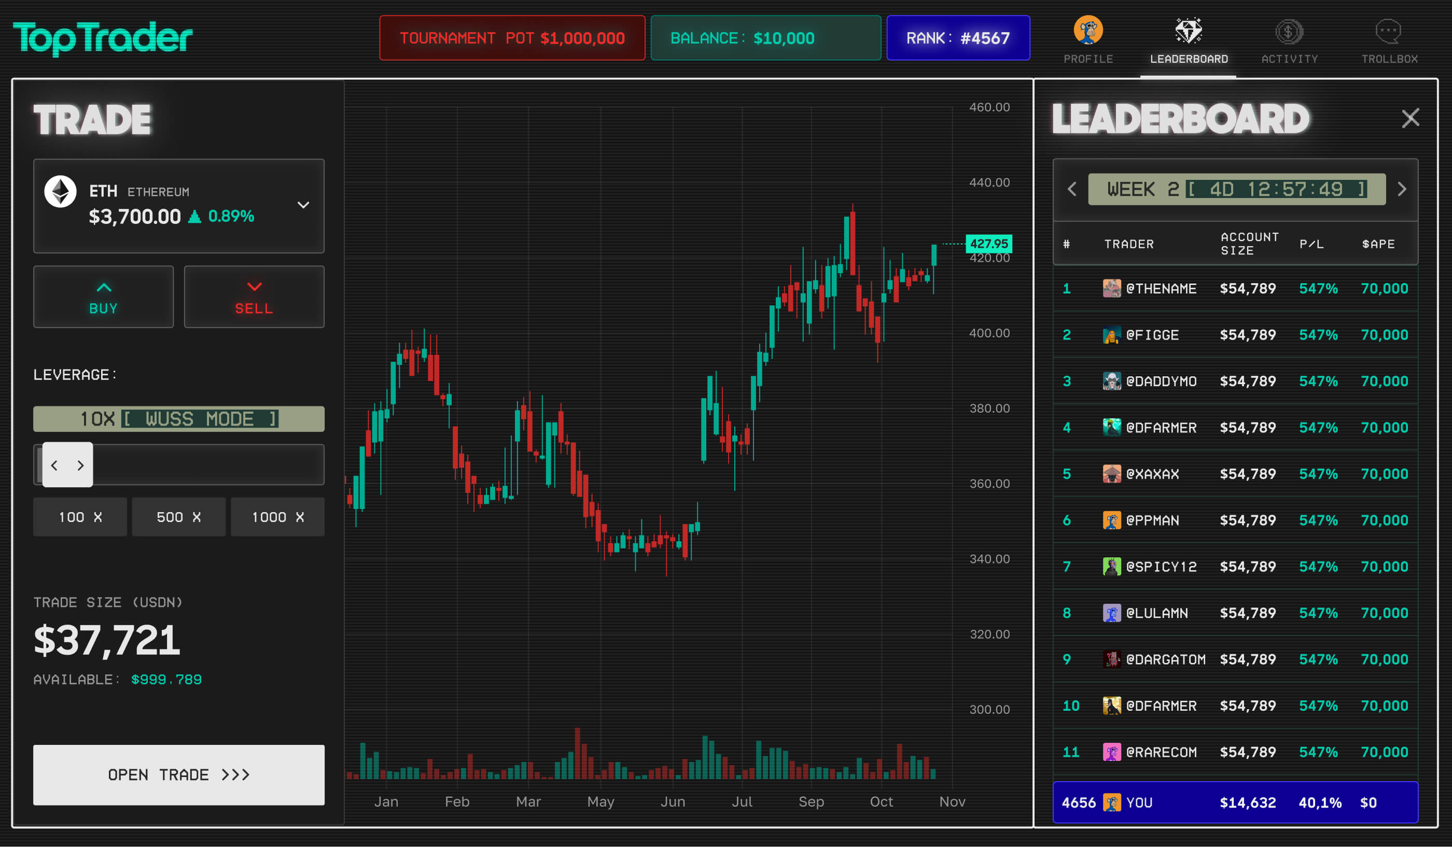This screenshot has height=847, width=1452.
Task: Click @RARECOM's pink avatar icon
Action: click(x=1111, y=752)
